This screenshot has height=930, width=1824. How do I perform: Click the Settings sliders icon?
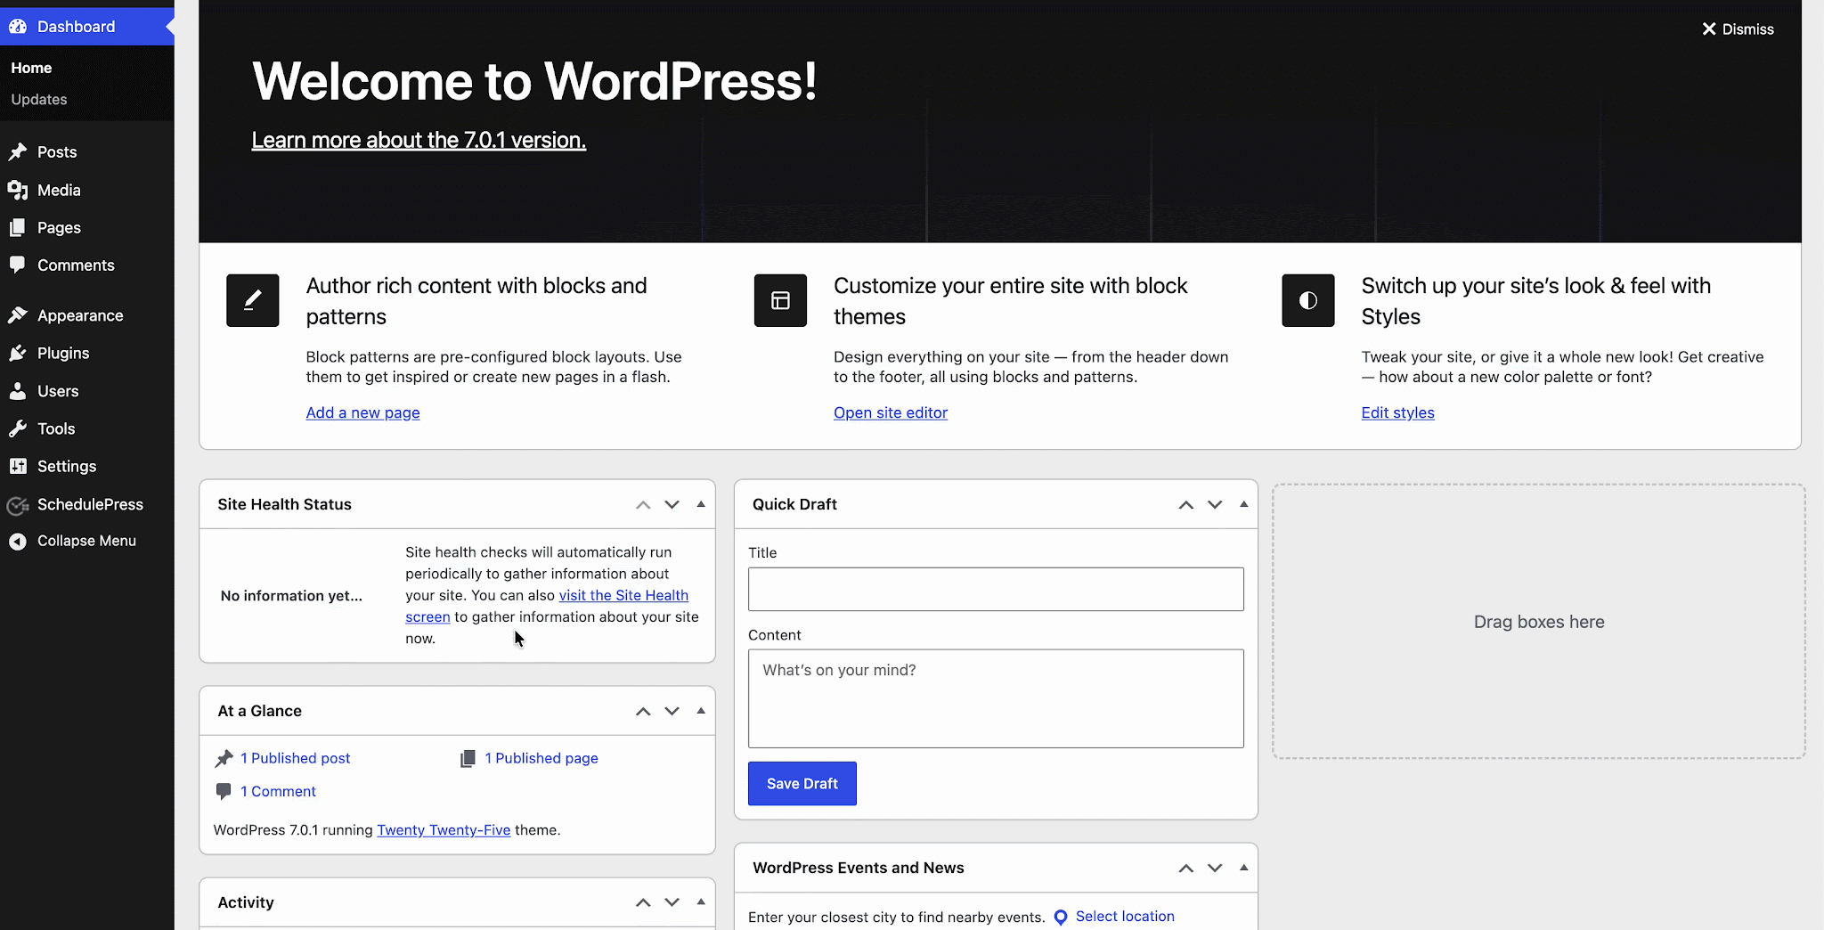[x=18, y=466]
